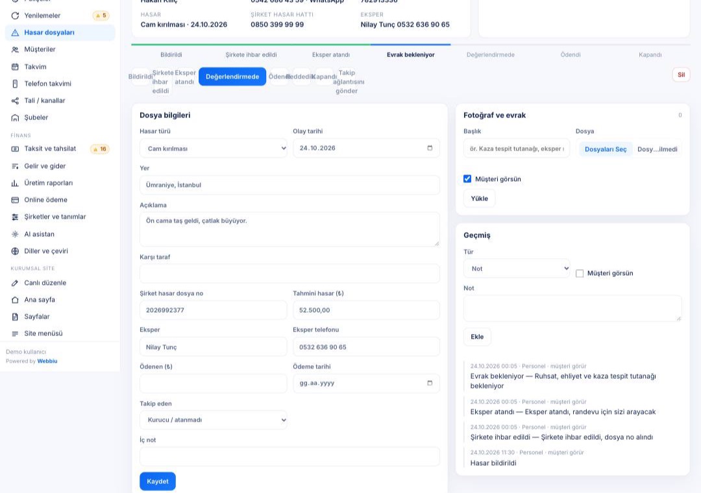This screenshot has height=493, width=701.
Task: Open the Olay tarihi calendar picker icon
Action: [430, 148]
